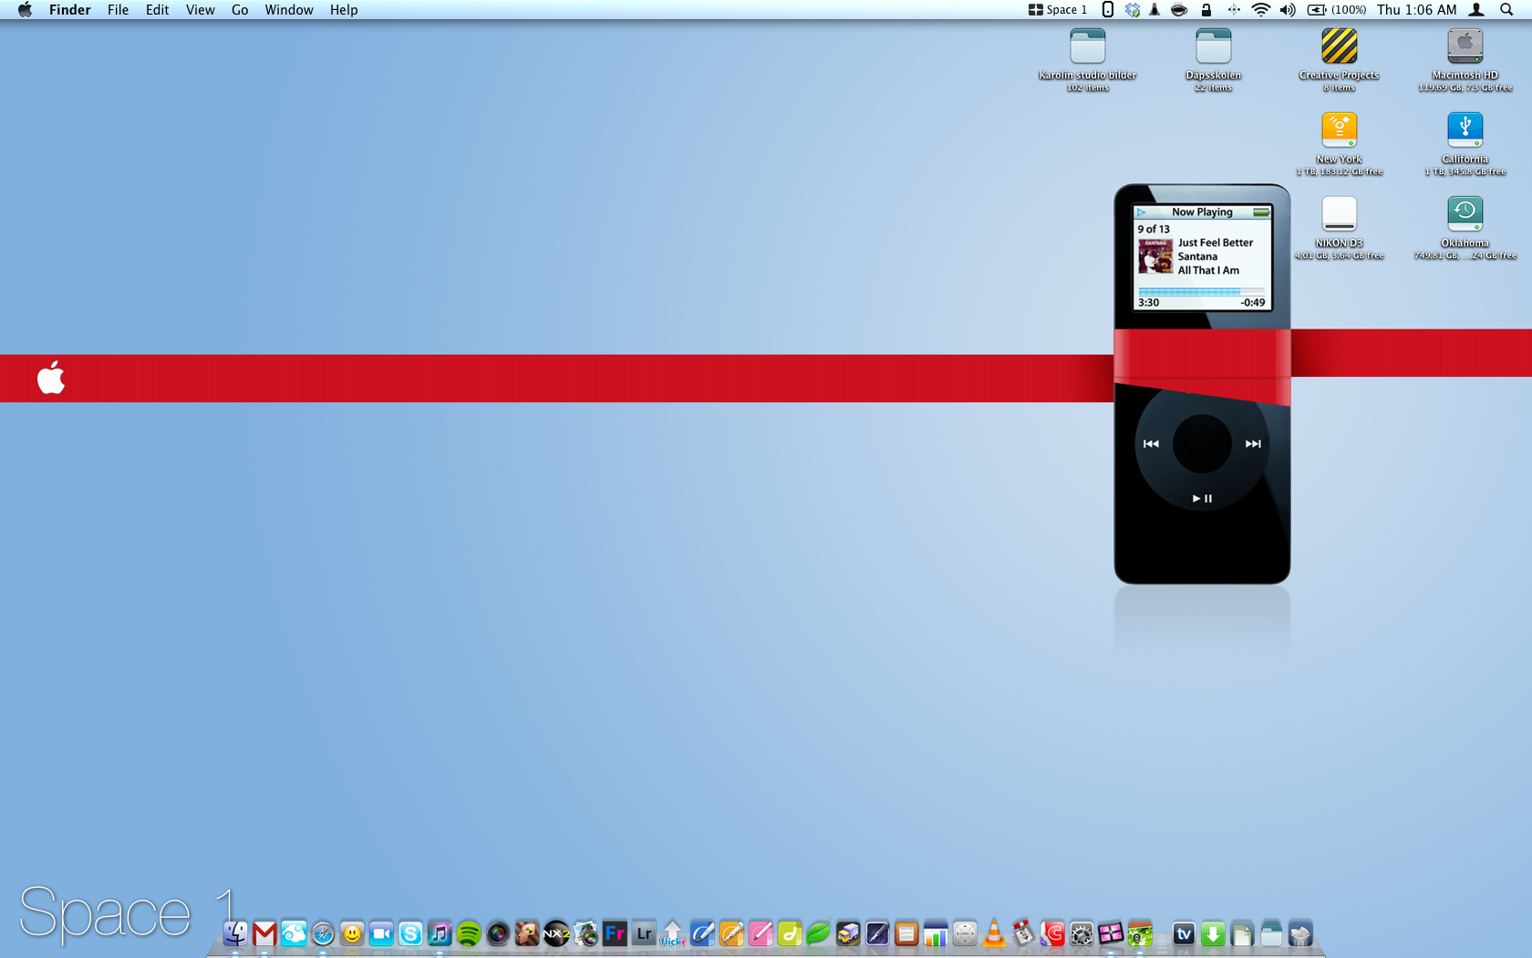Open the clock showing Thu 1:06 AM
This screenshot has height=958, width=1532.
[1417, 10]
